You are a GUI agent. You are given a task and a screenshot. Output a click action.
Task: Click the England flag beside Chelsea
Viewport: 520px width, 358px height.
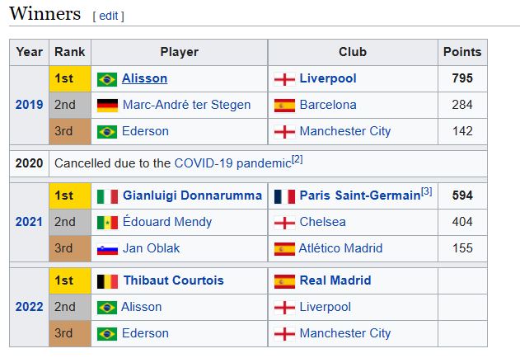pyautogui.click(x=284, y=223)
